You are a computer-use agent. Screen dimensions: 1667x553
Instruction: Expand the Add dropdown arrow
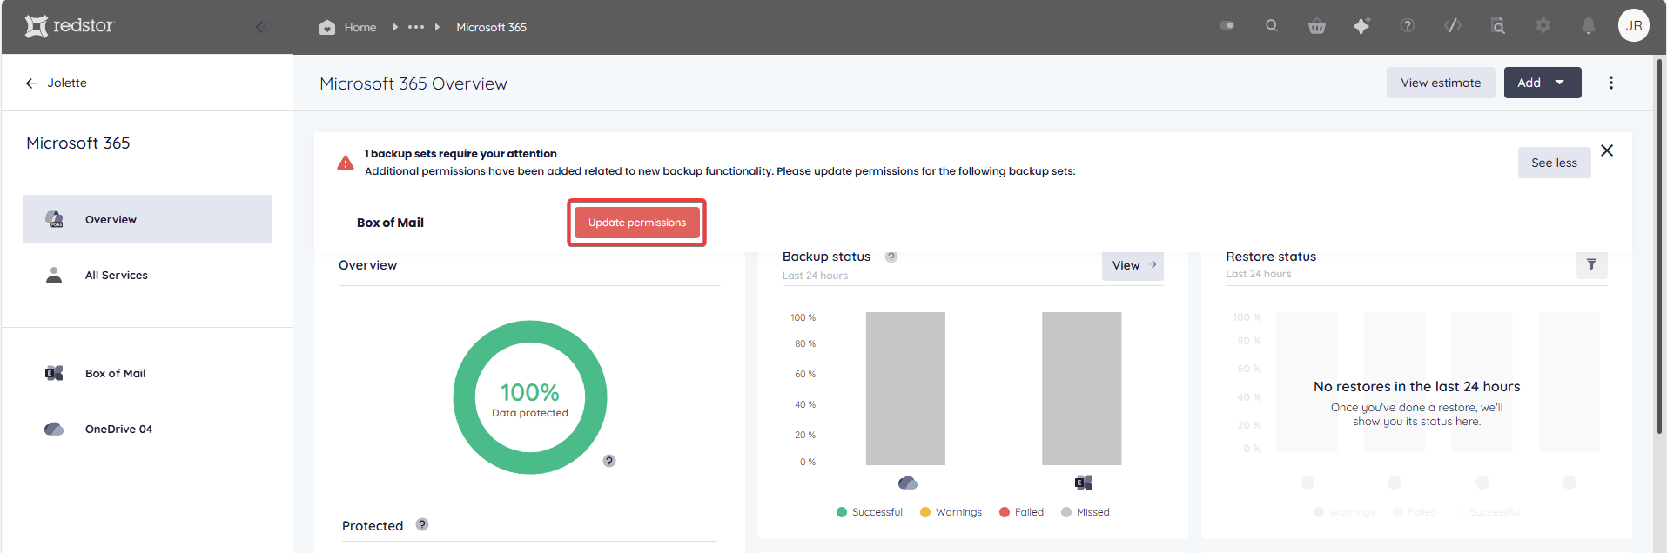coord(1560,83)
